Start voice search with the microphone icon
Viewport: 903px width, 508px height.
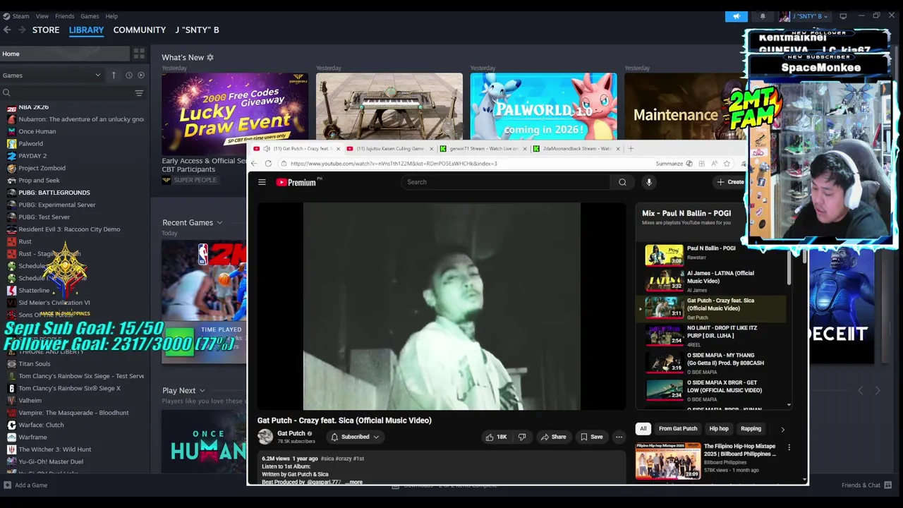point(648,182)
